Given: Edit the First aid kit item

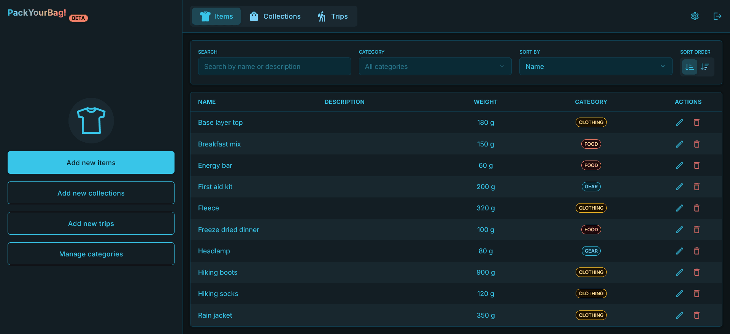Looking at the screenshot, I should coord(679,187).
